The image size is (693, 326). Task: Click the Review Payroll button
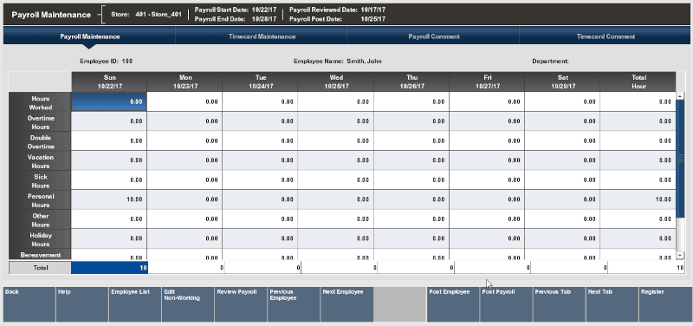[241, 304]
